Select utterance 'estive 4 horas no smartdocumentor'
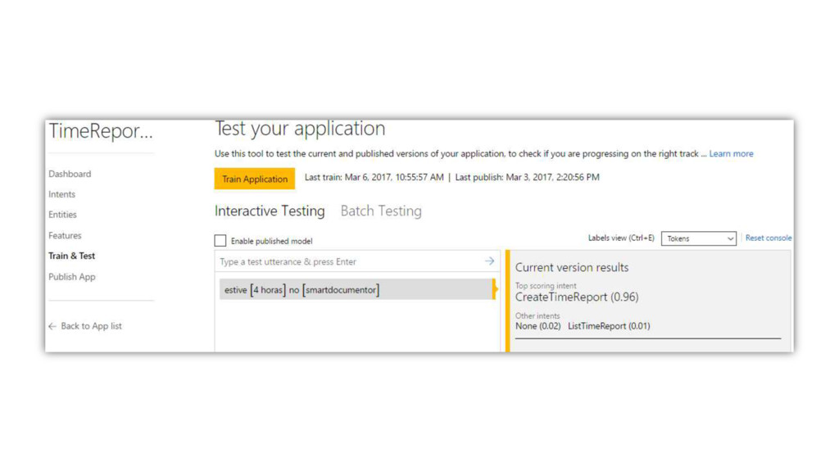 tap(356, 289)
